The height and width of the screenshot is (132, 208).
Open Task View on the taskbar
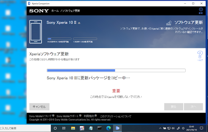(64, 128)
